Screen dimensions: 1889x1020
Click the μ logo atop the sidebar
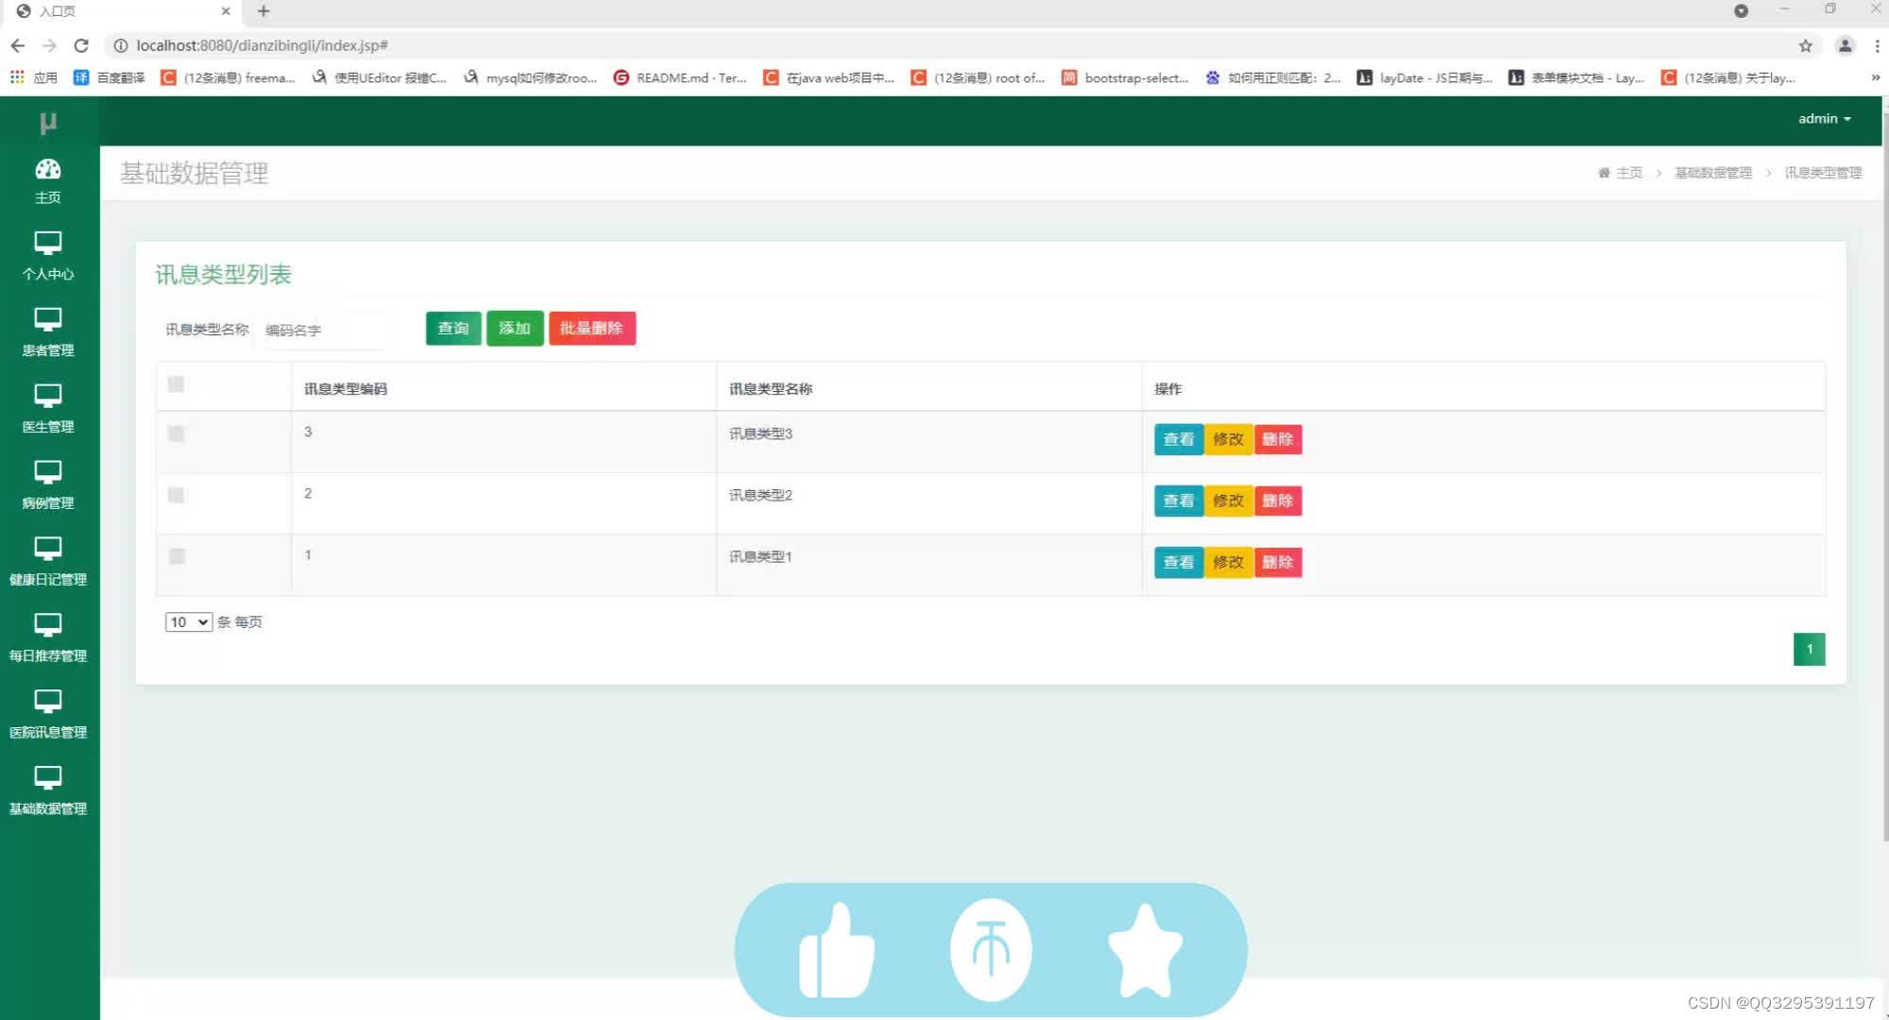(x=48, y=123)
